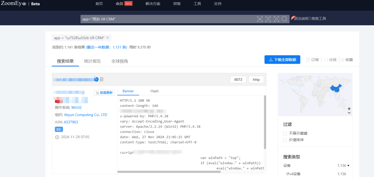Click 下载全部数据 button
The image size is (374, 177).
coord(282,59)
